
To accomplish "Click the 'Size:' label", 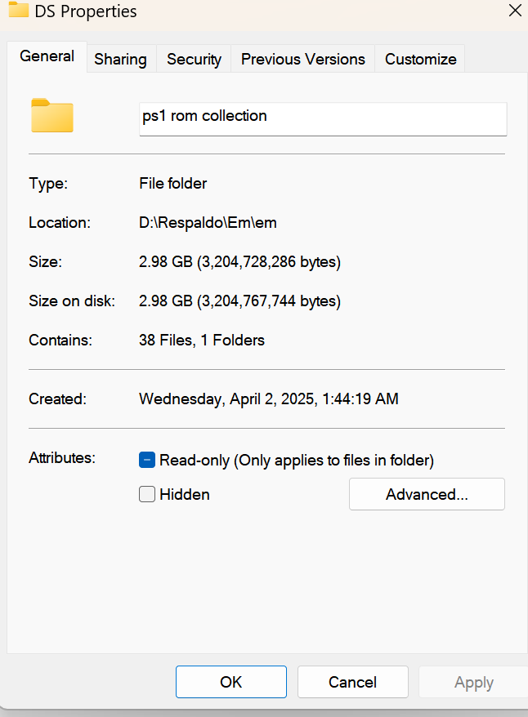I will coord(45,262).
